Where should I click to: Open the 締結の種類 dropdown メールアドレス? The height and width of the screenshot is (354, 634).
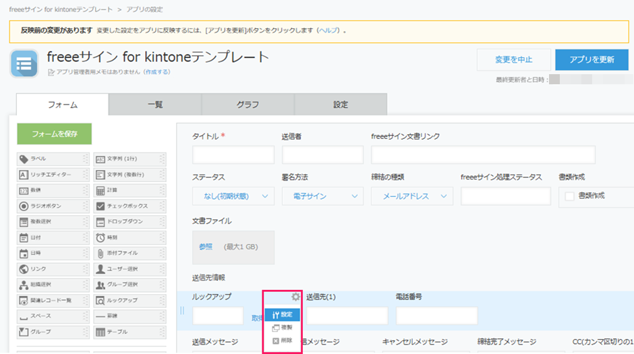(x=412, y=196)
